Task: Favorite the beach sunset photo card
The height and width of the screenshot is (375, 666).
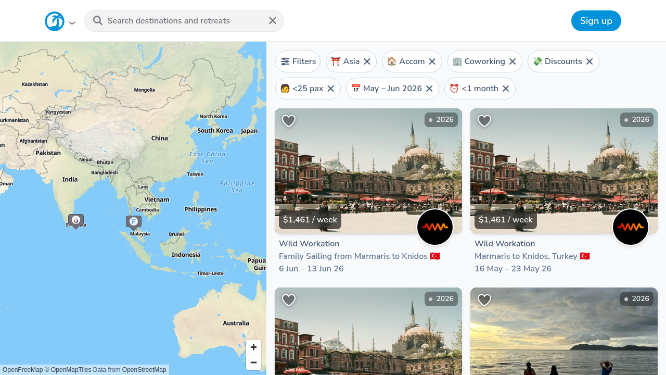Action: (484, 300)
